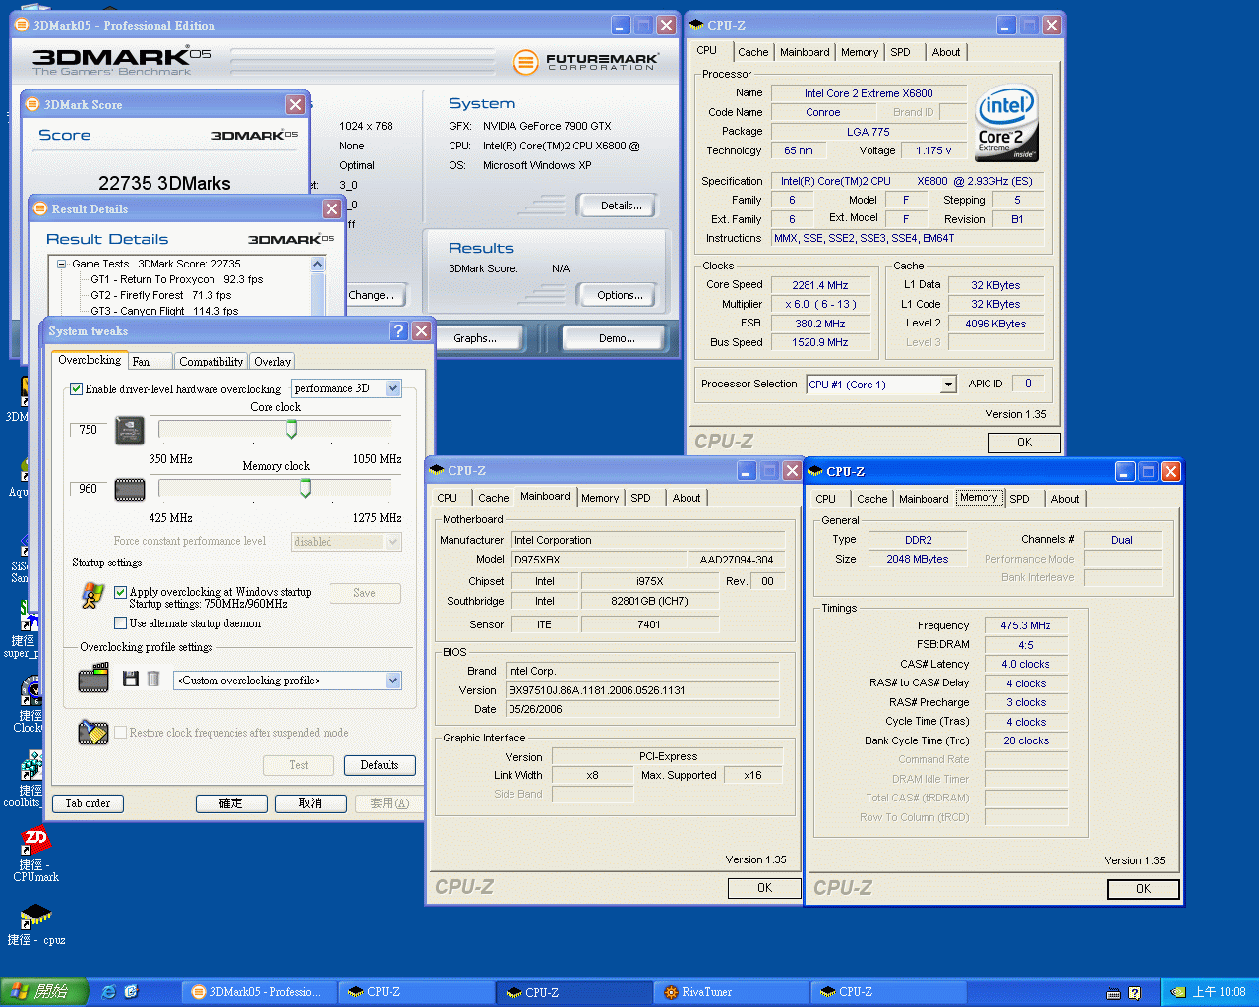1259x1007 pixels.
Task: Click the monitor icon in the system tray
Action: coord(1177,993)
